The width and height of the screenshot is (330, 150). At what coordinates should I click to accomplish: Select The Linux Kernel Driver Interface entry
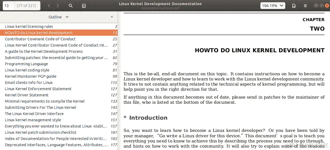pyautogui.click(x=59, y=114)
